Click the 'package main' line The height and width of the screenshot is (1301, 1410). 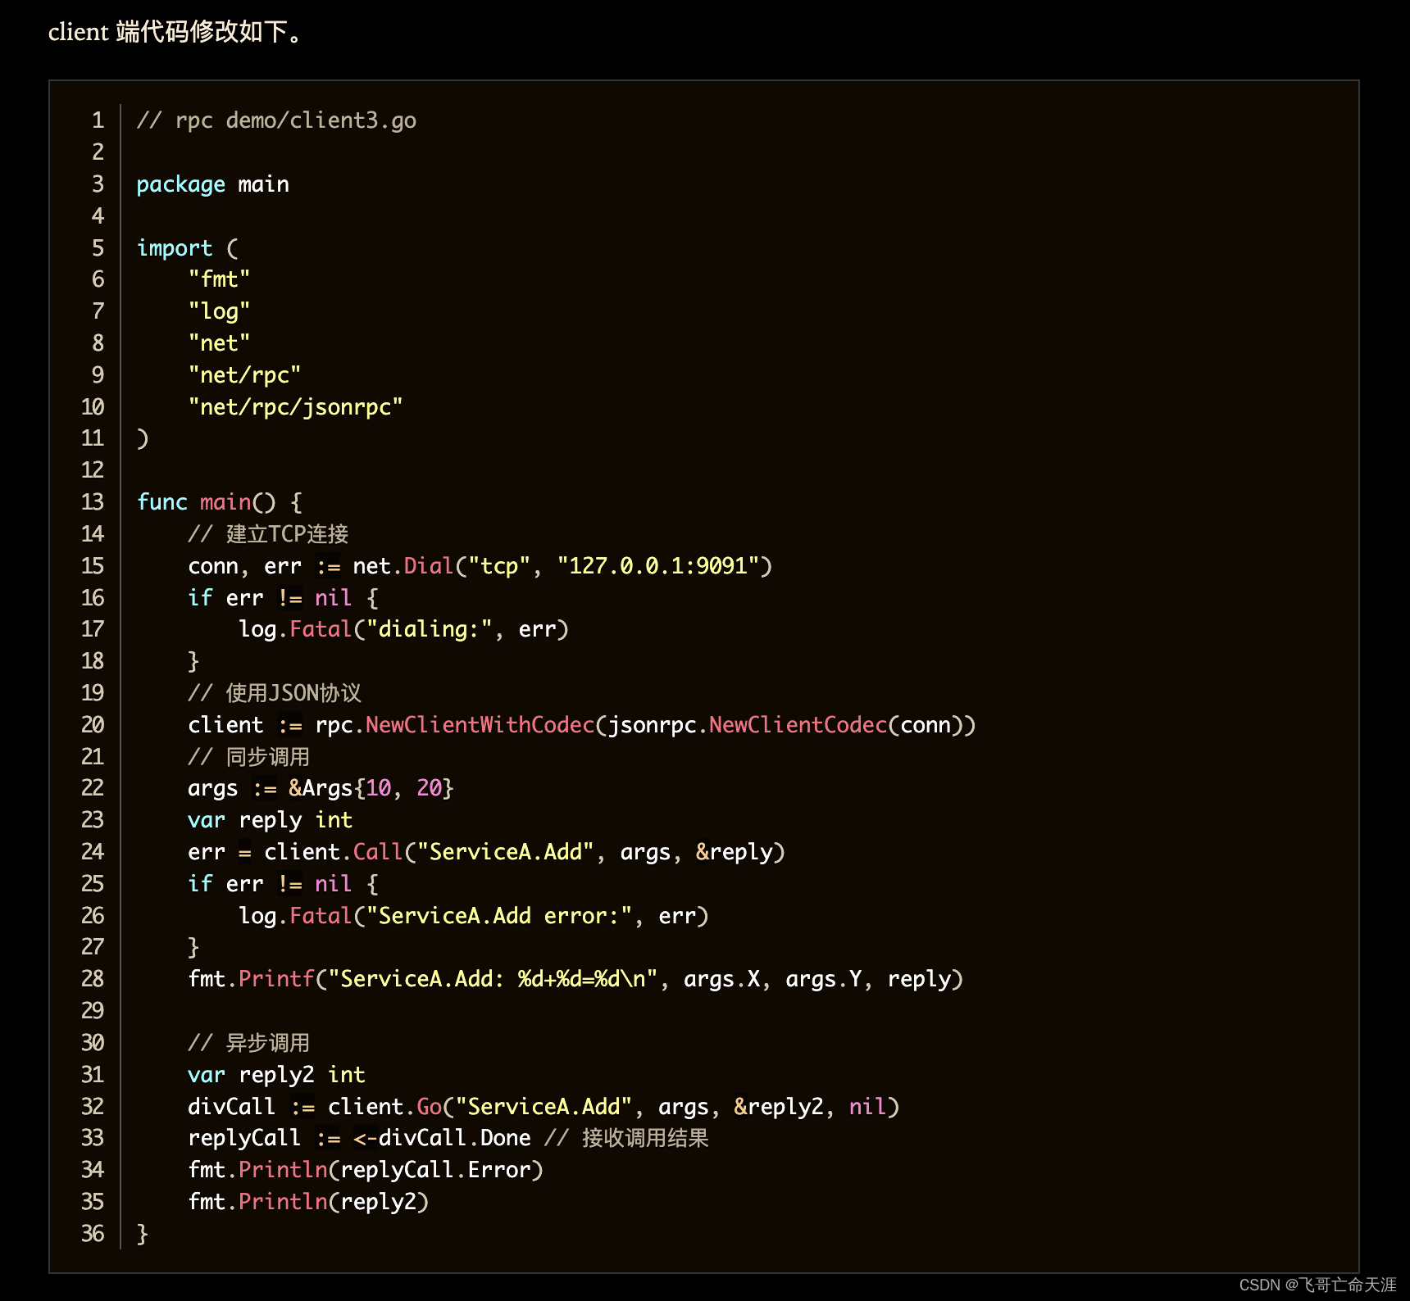pyautogui.click(x=212, y=184)
